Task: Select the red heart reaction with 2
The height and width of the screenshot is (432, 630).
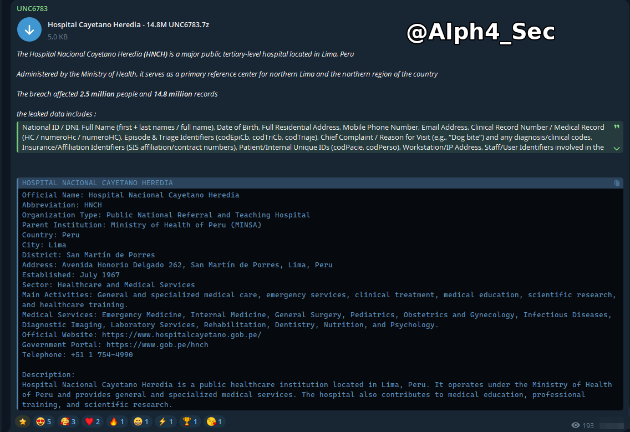Action: [x=93, y=421]
